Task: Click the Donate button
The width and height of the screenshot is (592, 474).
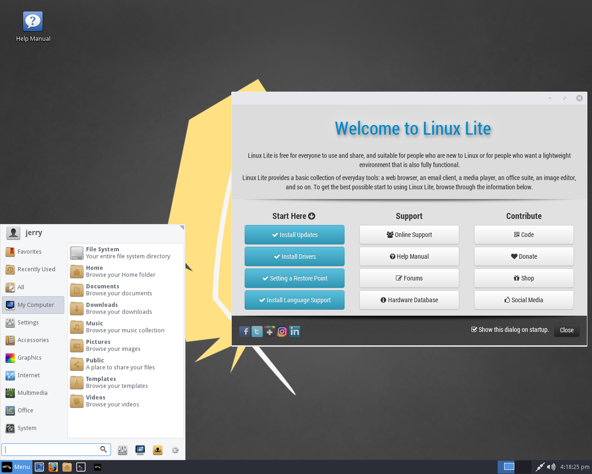Action: [524, 256]
